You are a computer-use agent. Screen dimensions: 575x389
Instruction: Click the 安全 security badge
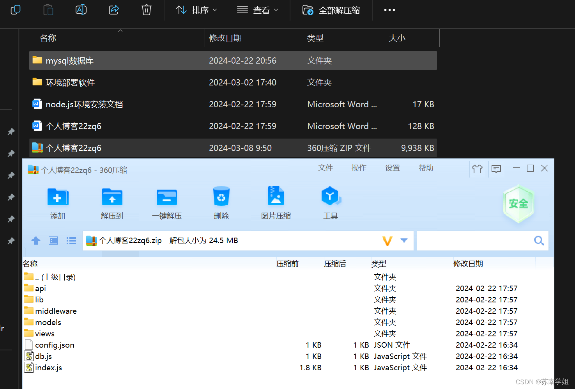pyautogui.click(x=518, y=203)
